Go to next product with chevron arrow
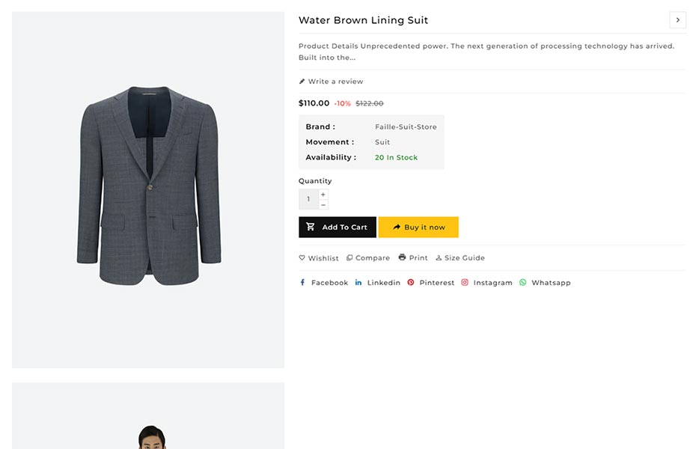 pos(677,20)
